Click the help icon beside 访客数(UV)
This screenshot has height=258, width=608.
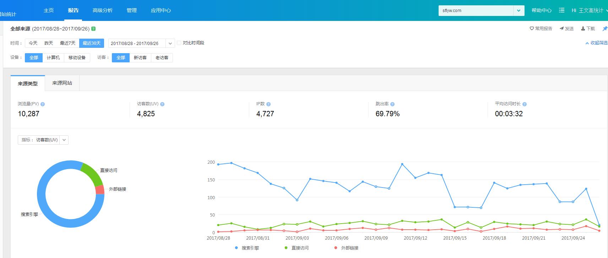coord(162,104)
